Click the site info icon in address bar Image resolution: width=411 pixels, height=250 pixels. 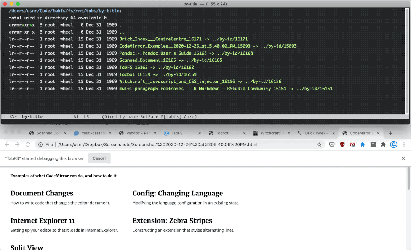41,144
